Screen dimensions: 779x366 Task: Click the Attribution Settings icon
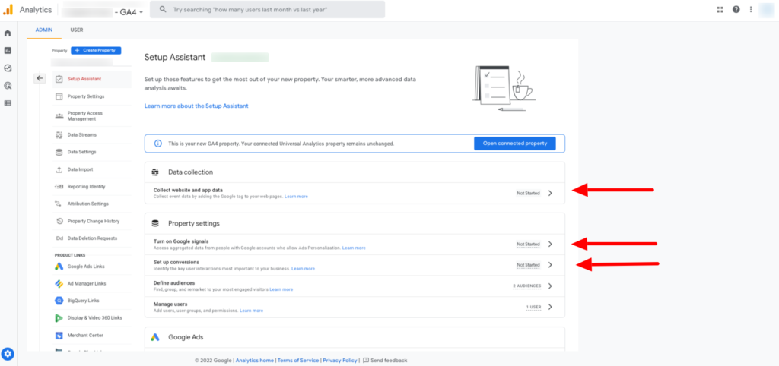pyautogui.click(x=59, y=204)
